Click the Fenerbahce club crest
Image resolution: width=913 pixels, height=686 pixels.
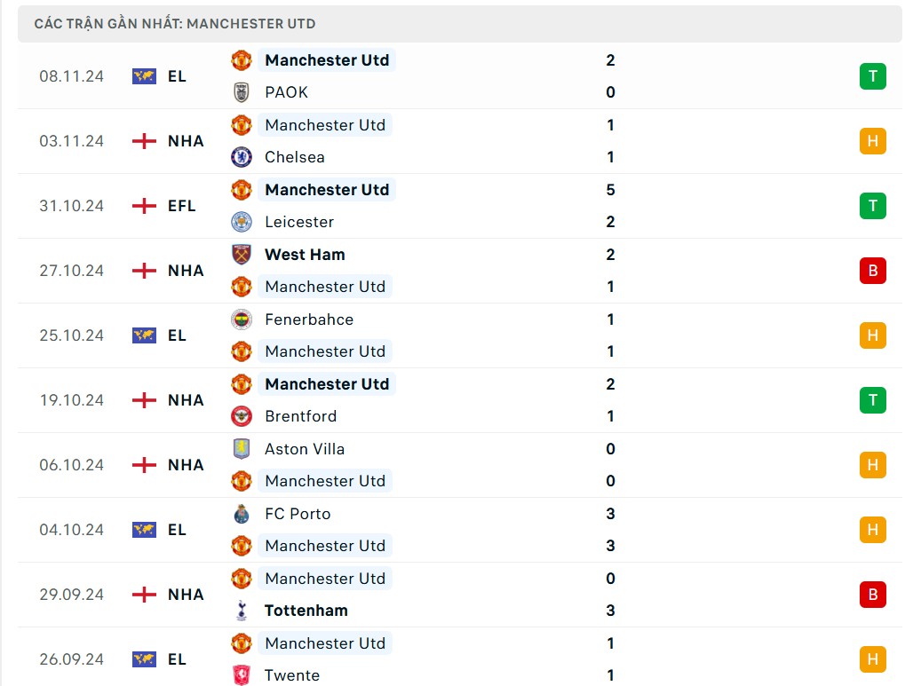(x=241, y=319)
